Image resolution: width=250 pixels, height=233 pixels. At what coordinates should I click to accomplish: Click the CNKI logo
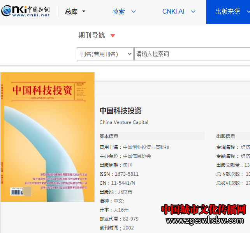(26, 11)
